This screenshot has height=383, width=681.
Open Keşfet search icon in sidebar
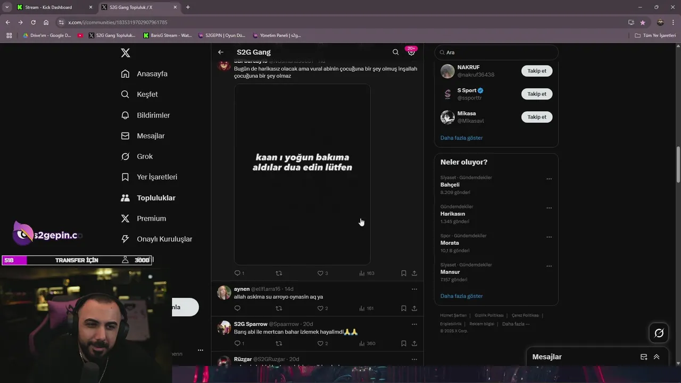coord(125,94)
